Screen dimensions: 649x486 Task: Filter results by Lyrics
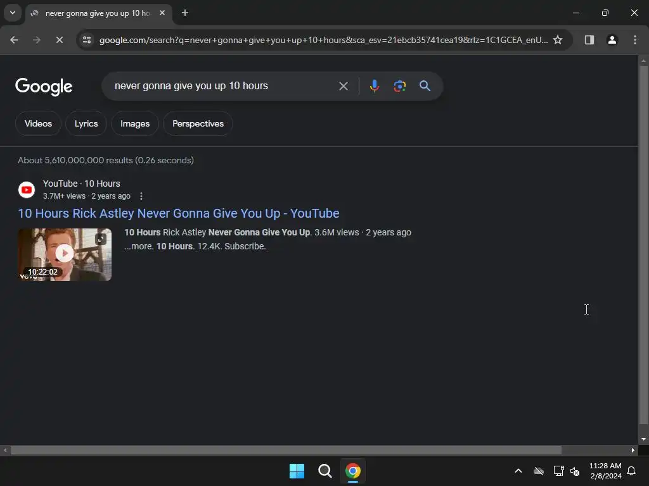pyautogui.click(x=86, y=123)
